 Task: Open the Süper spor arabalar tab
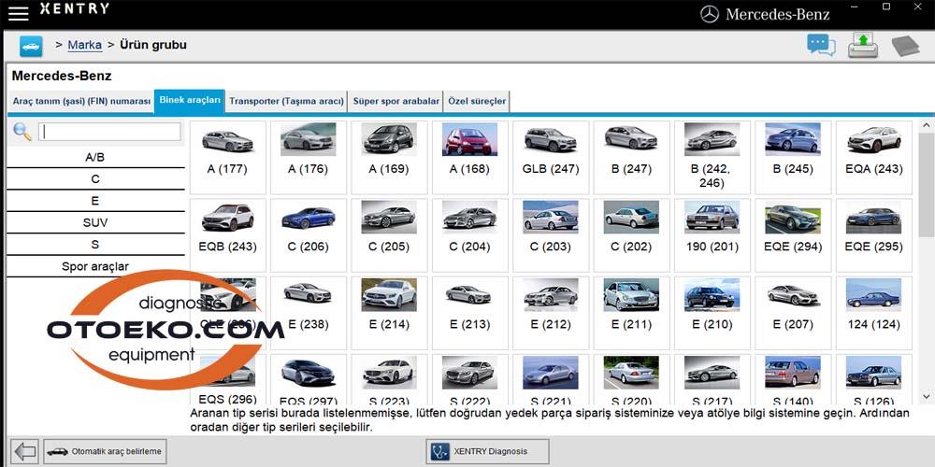[x=396, y=101]
